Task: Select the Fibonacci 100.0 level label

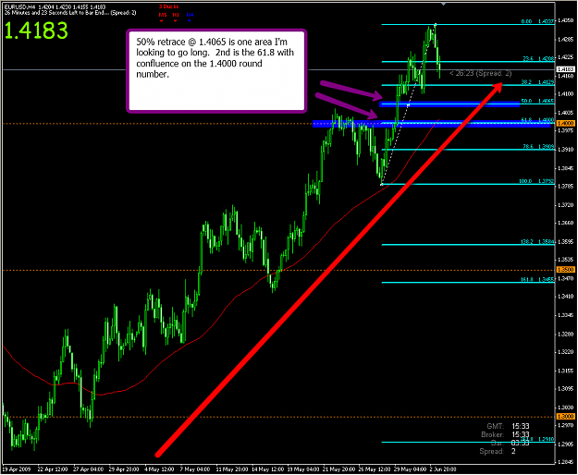Action: (x=536, y=181)
